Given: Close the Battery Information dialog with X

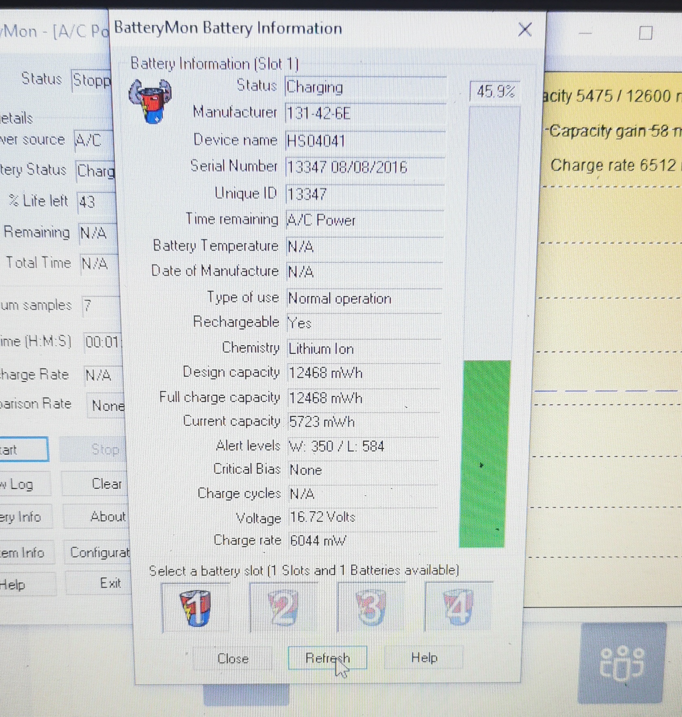Looking at the screenshot, I should pyautogui.click(x=525, y=29).
